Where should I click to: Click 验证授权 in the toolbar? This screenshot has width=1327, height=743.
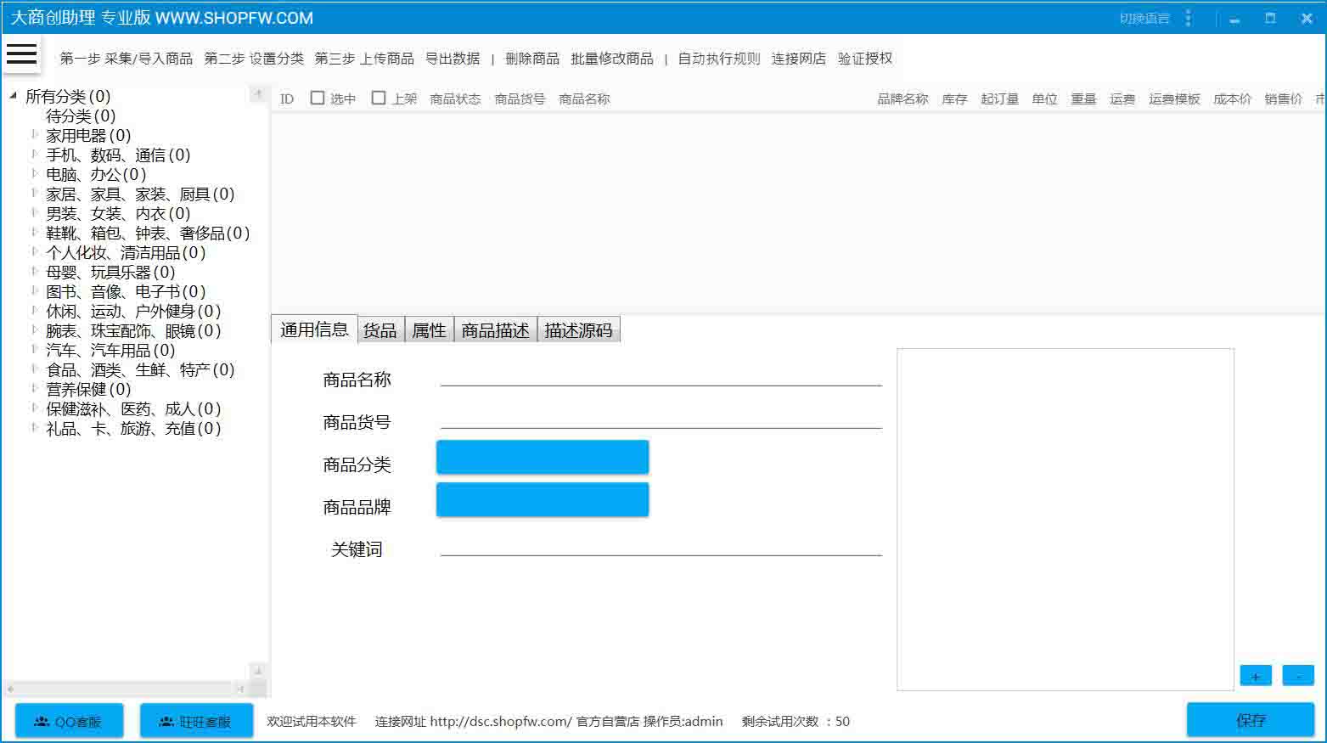pos(865,59)
